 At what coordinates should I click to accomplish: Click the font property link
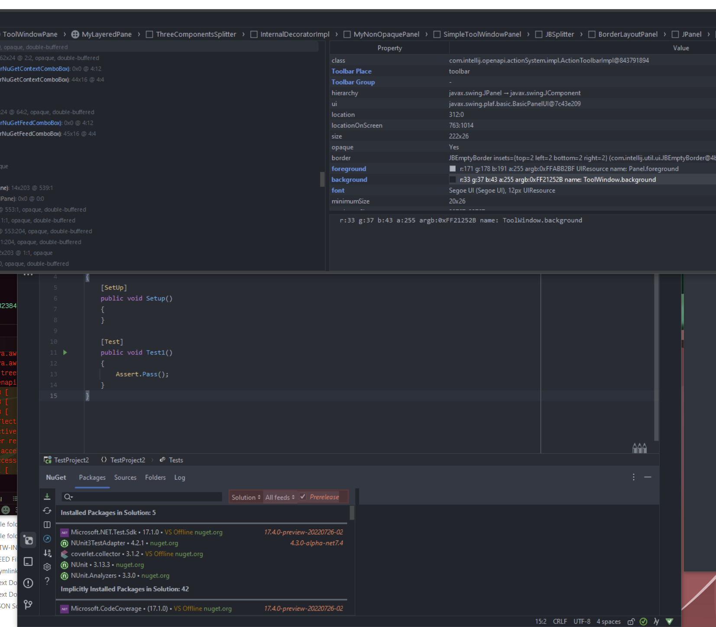pyautogui.click(x=338, y=190)
